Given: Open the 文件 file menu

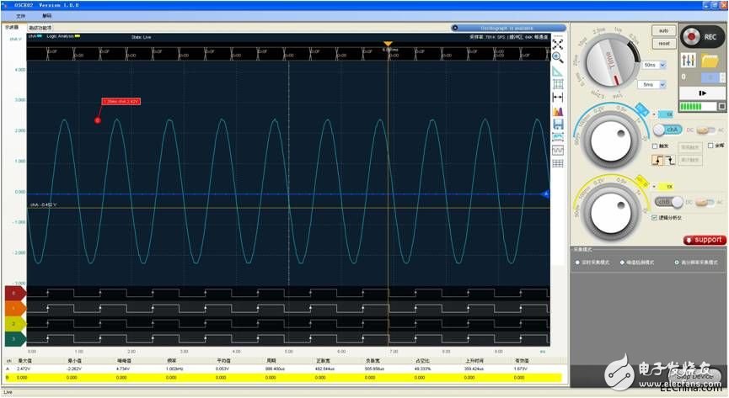Looking at the screenshot, I should click(x=21, y=16).
